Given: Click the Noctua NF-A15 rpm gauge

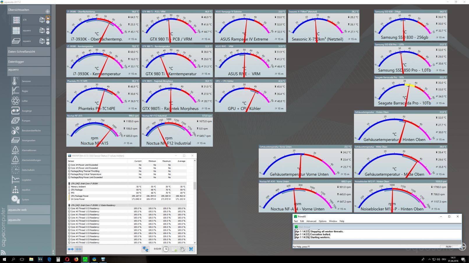Looking at the screenshot, I should coord(103,130).
